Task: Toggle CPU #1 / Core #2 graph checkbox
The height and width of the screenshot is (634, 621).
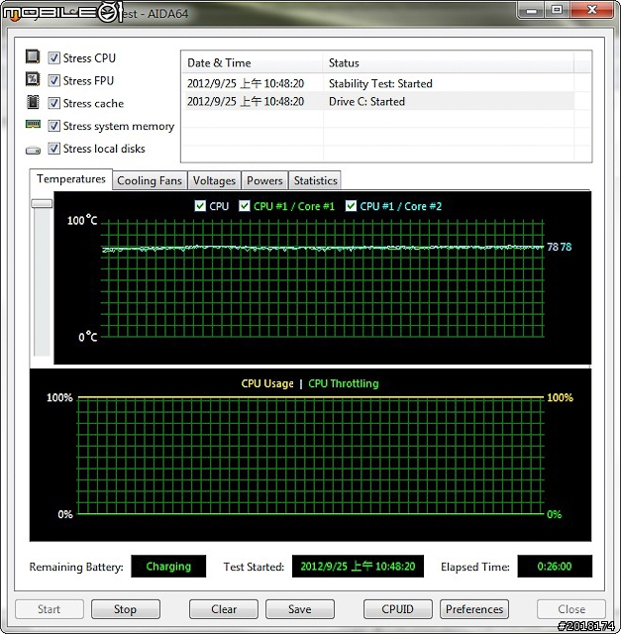Action: pos(351,206)
